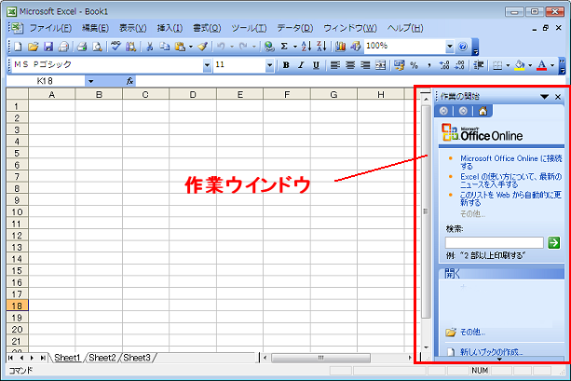
Task: Sort descending with the Z-A icon
Action: [321, 47]
